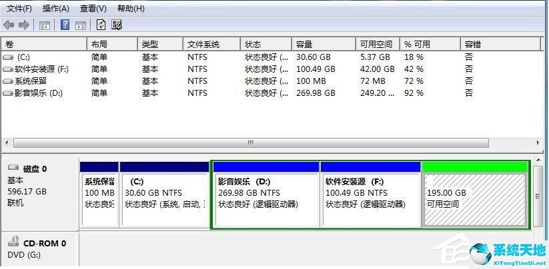
Task: Click 30.60 GB capacity cell in volume list
Action: click(314, 57)
